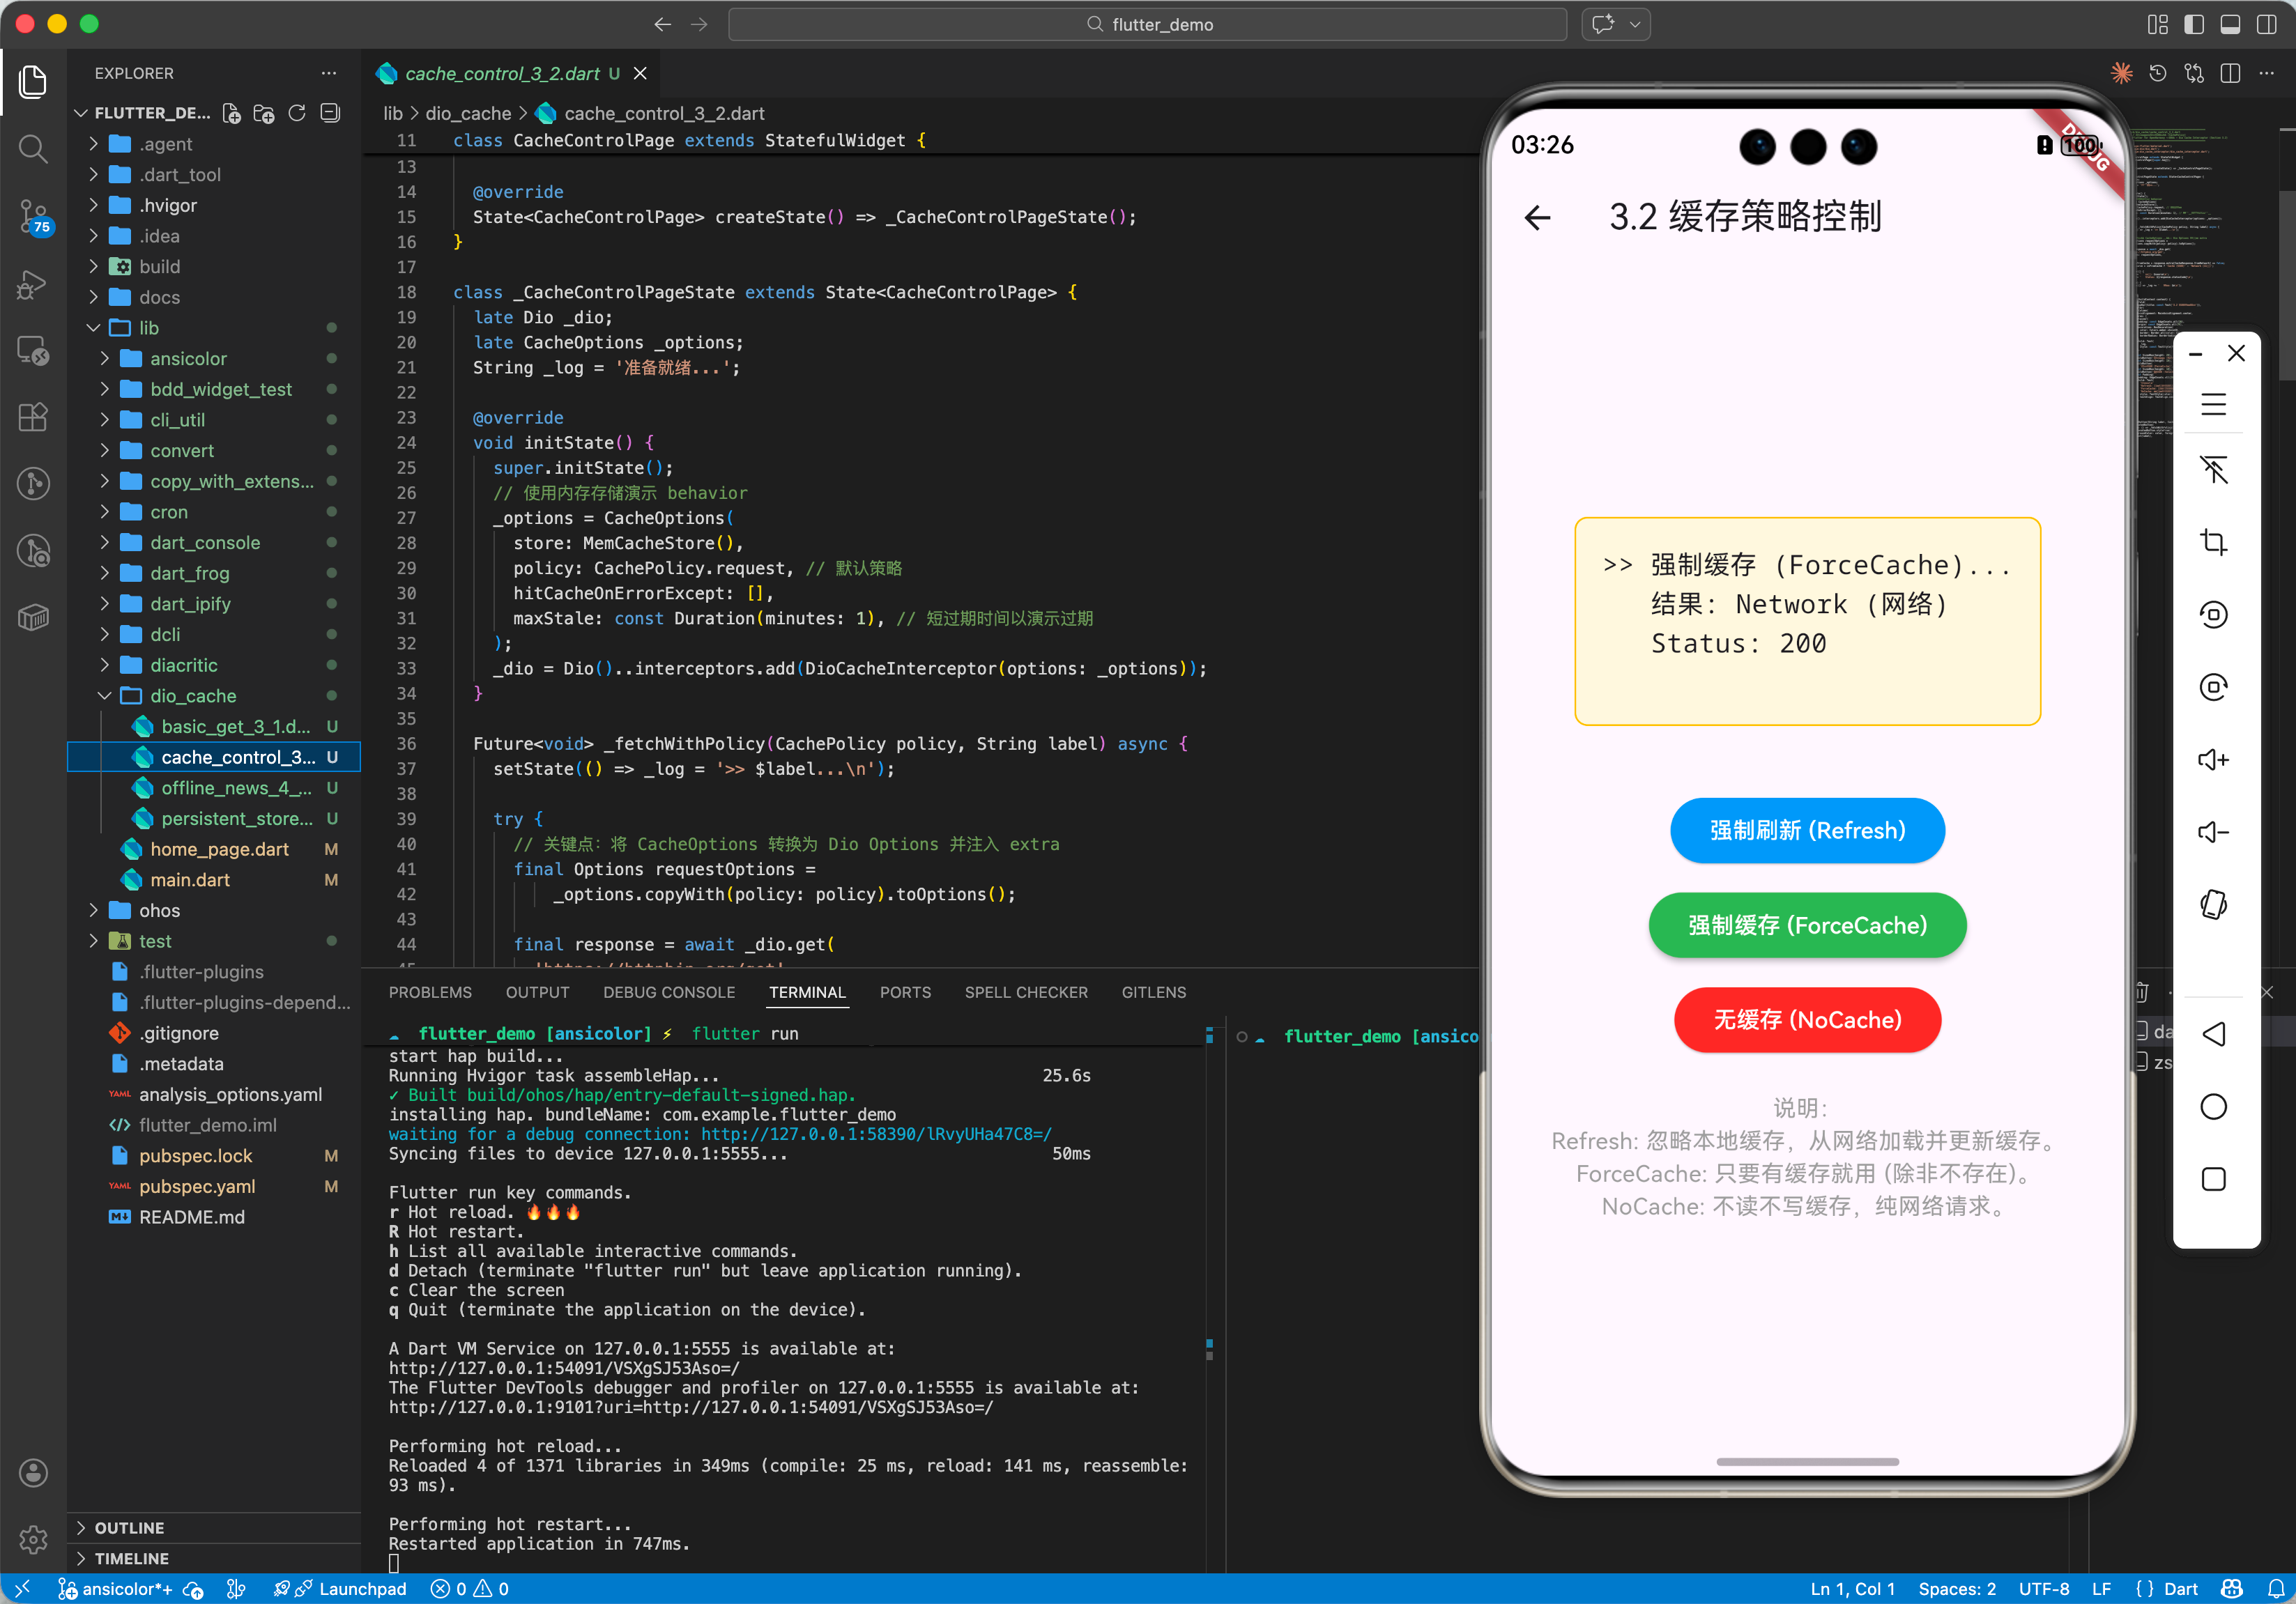Image resolution: width=2296 pixels, height=1604 pixels.
Task: Toggle the bottom panel layout button
Action: pos(2229,24)
